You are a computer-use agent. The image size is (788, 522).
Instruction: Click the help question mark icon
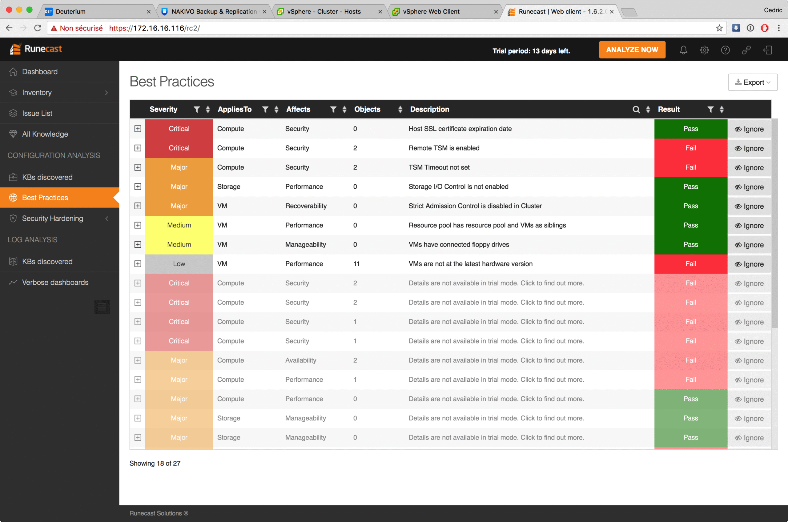click(x=725, y=50)
